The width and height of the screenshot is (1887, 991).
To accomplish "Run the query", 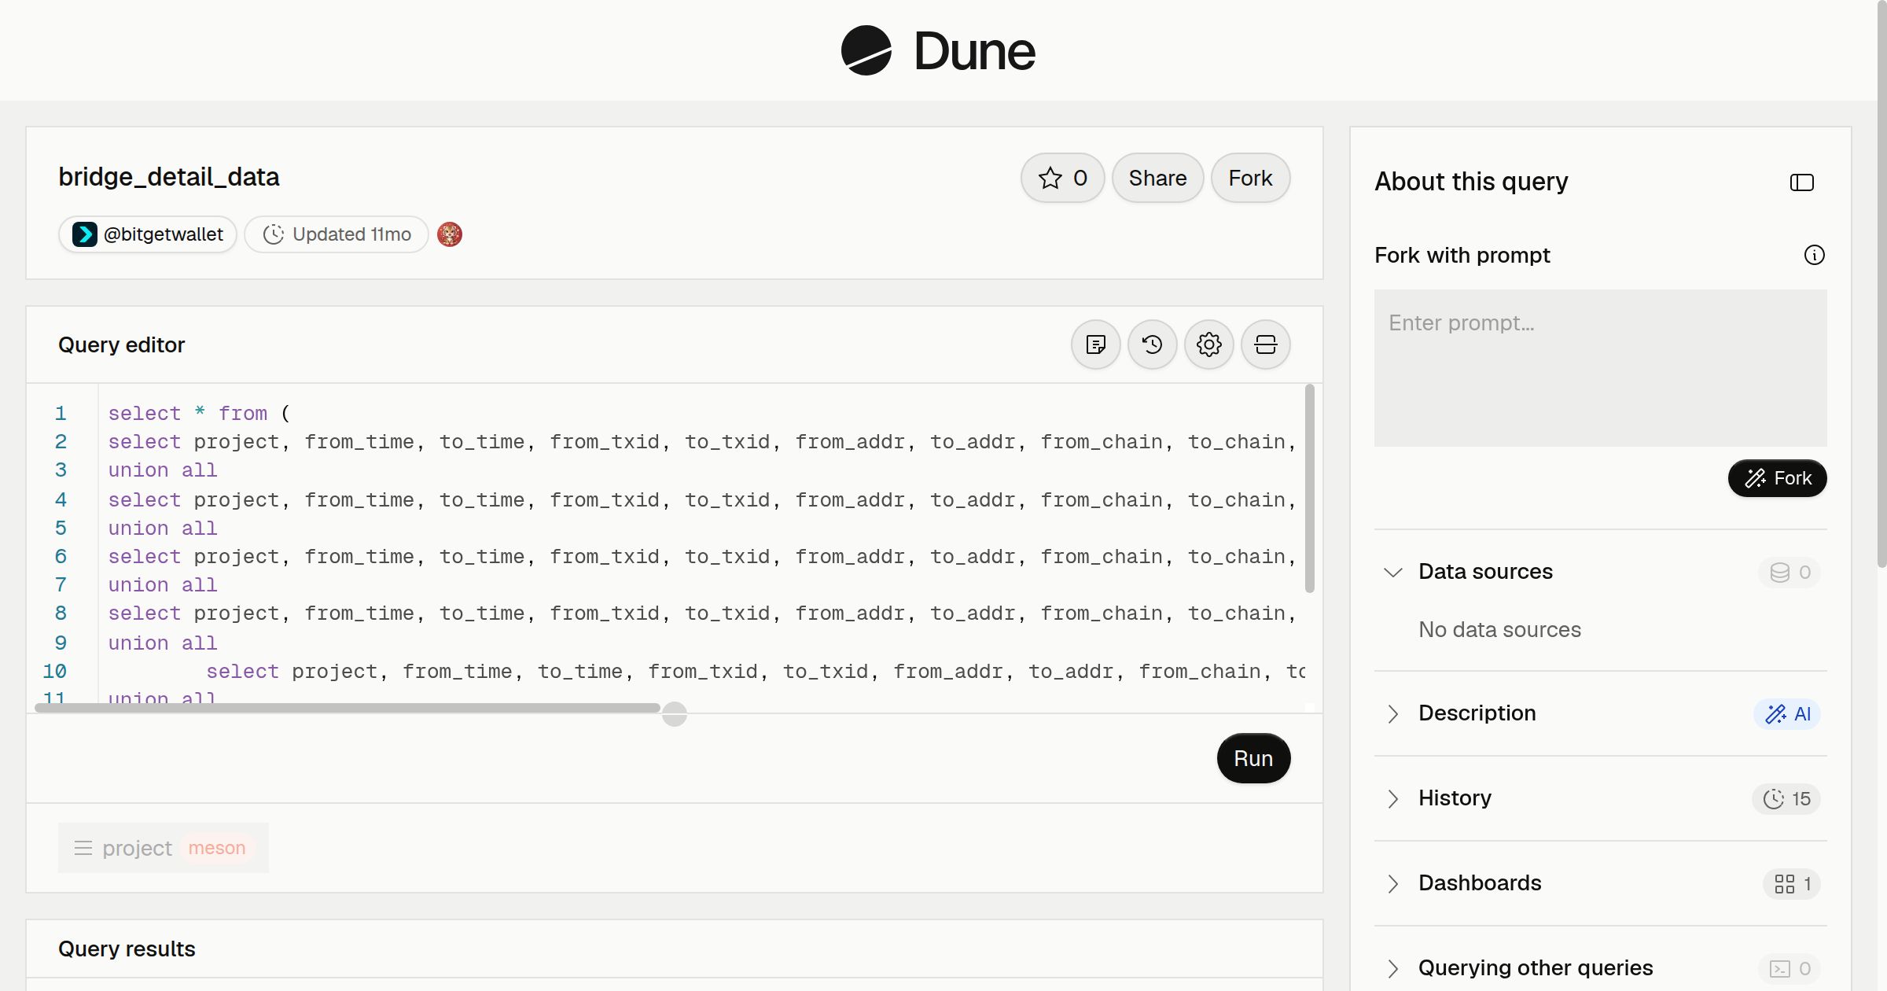I will click(1253, 758).
